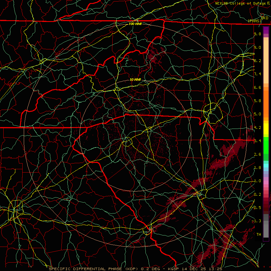Click the pink segment of color bar

tap(266, 182)
